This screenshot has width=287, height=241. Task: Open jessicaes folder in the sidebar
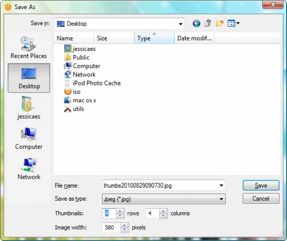(29, 108)
